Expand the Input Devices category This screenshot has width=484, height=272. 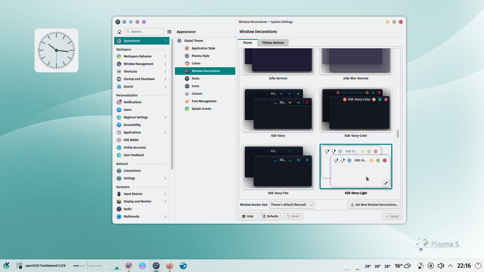pos(142,194)
